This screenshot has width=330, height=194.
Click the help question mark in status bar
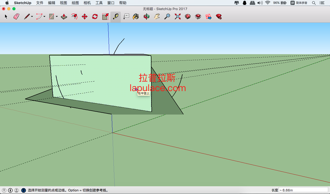(x=23, y=190)
